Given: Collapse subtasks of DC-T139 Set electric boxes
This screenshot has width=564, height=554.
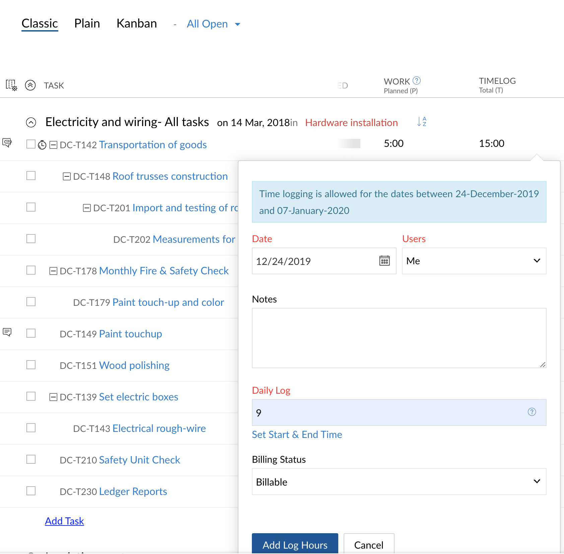Looking at the screenshot, I should coord(53,397).
